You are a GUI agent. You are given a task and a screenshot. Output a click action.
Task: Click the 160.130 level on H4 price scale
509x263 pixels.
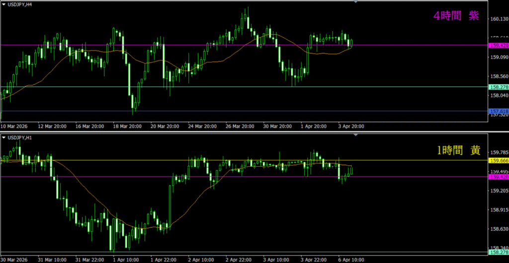coord(498,19)
